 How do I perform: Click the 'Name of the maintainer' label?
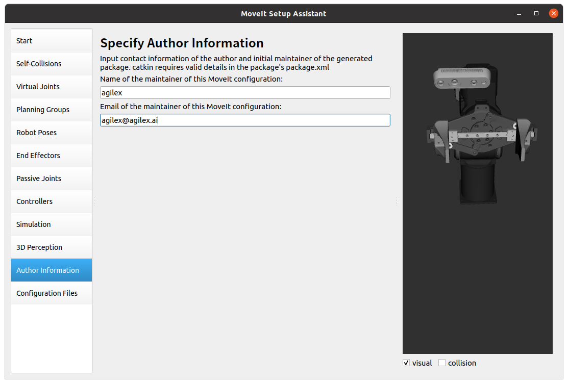point(191,79)
